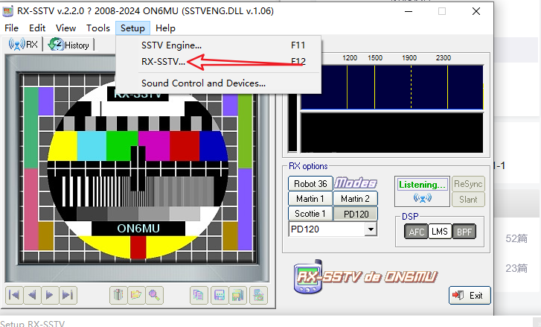Select Martin 1 mode
Viewport: 541px width, 327px height.
[310, 199]
